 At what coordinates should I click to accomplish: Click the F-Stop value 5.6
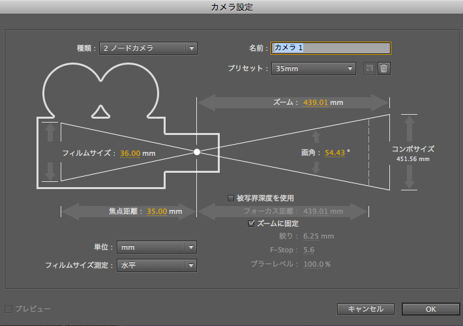click(309, 250)
